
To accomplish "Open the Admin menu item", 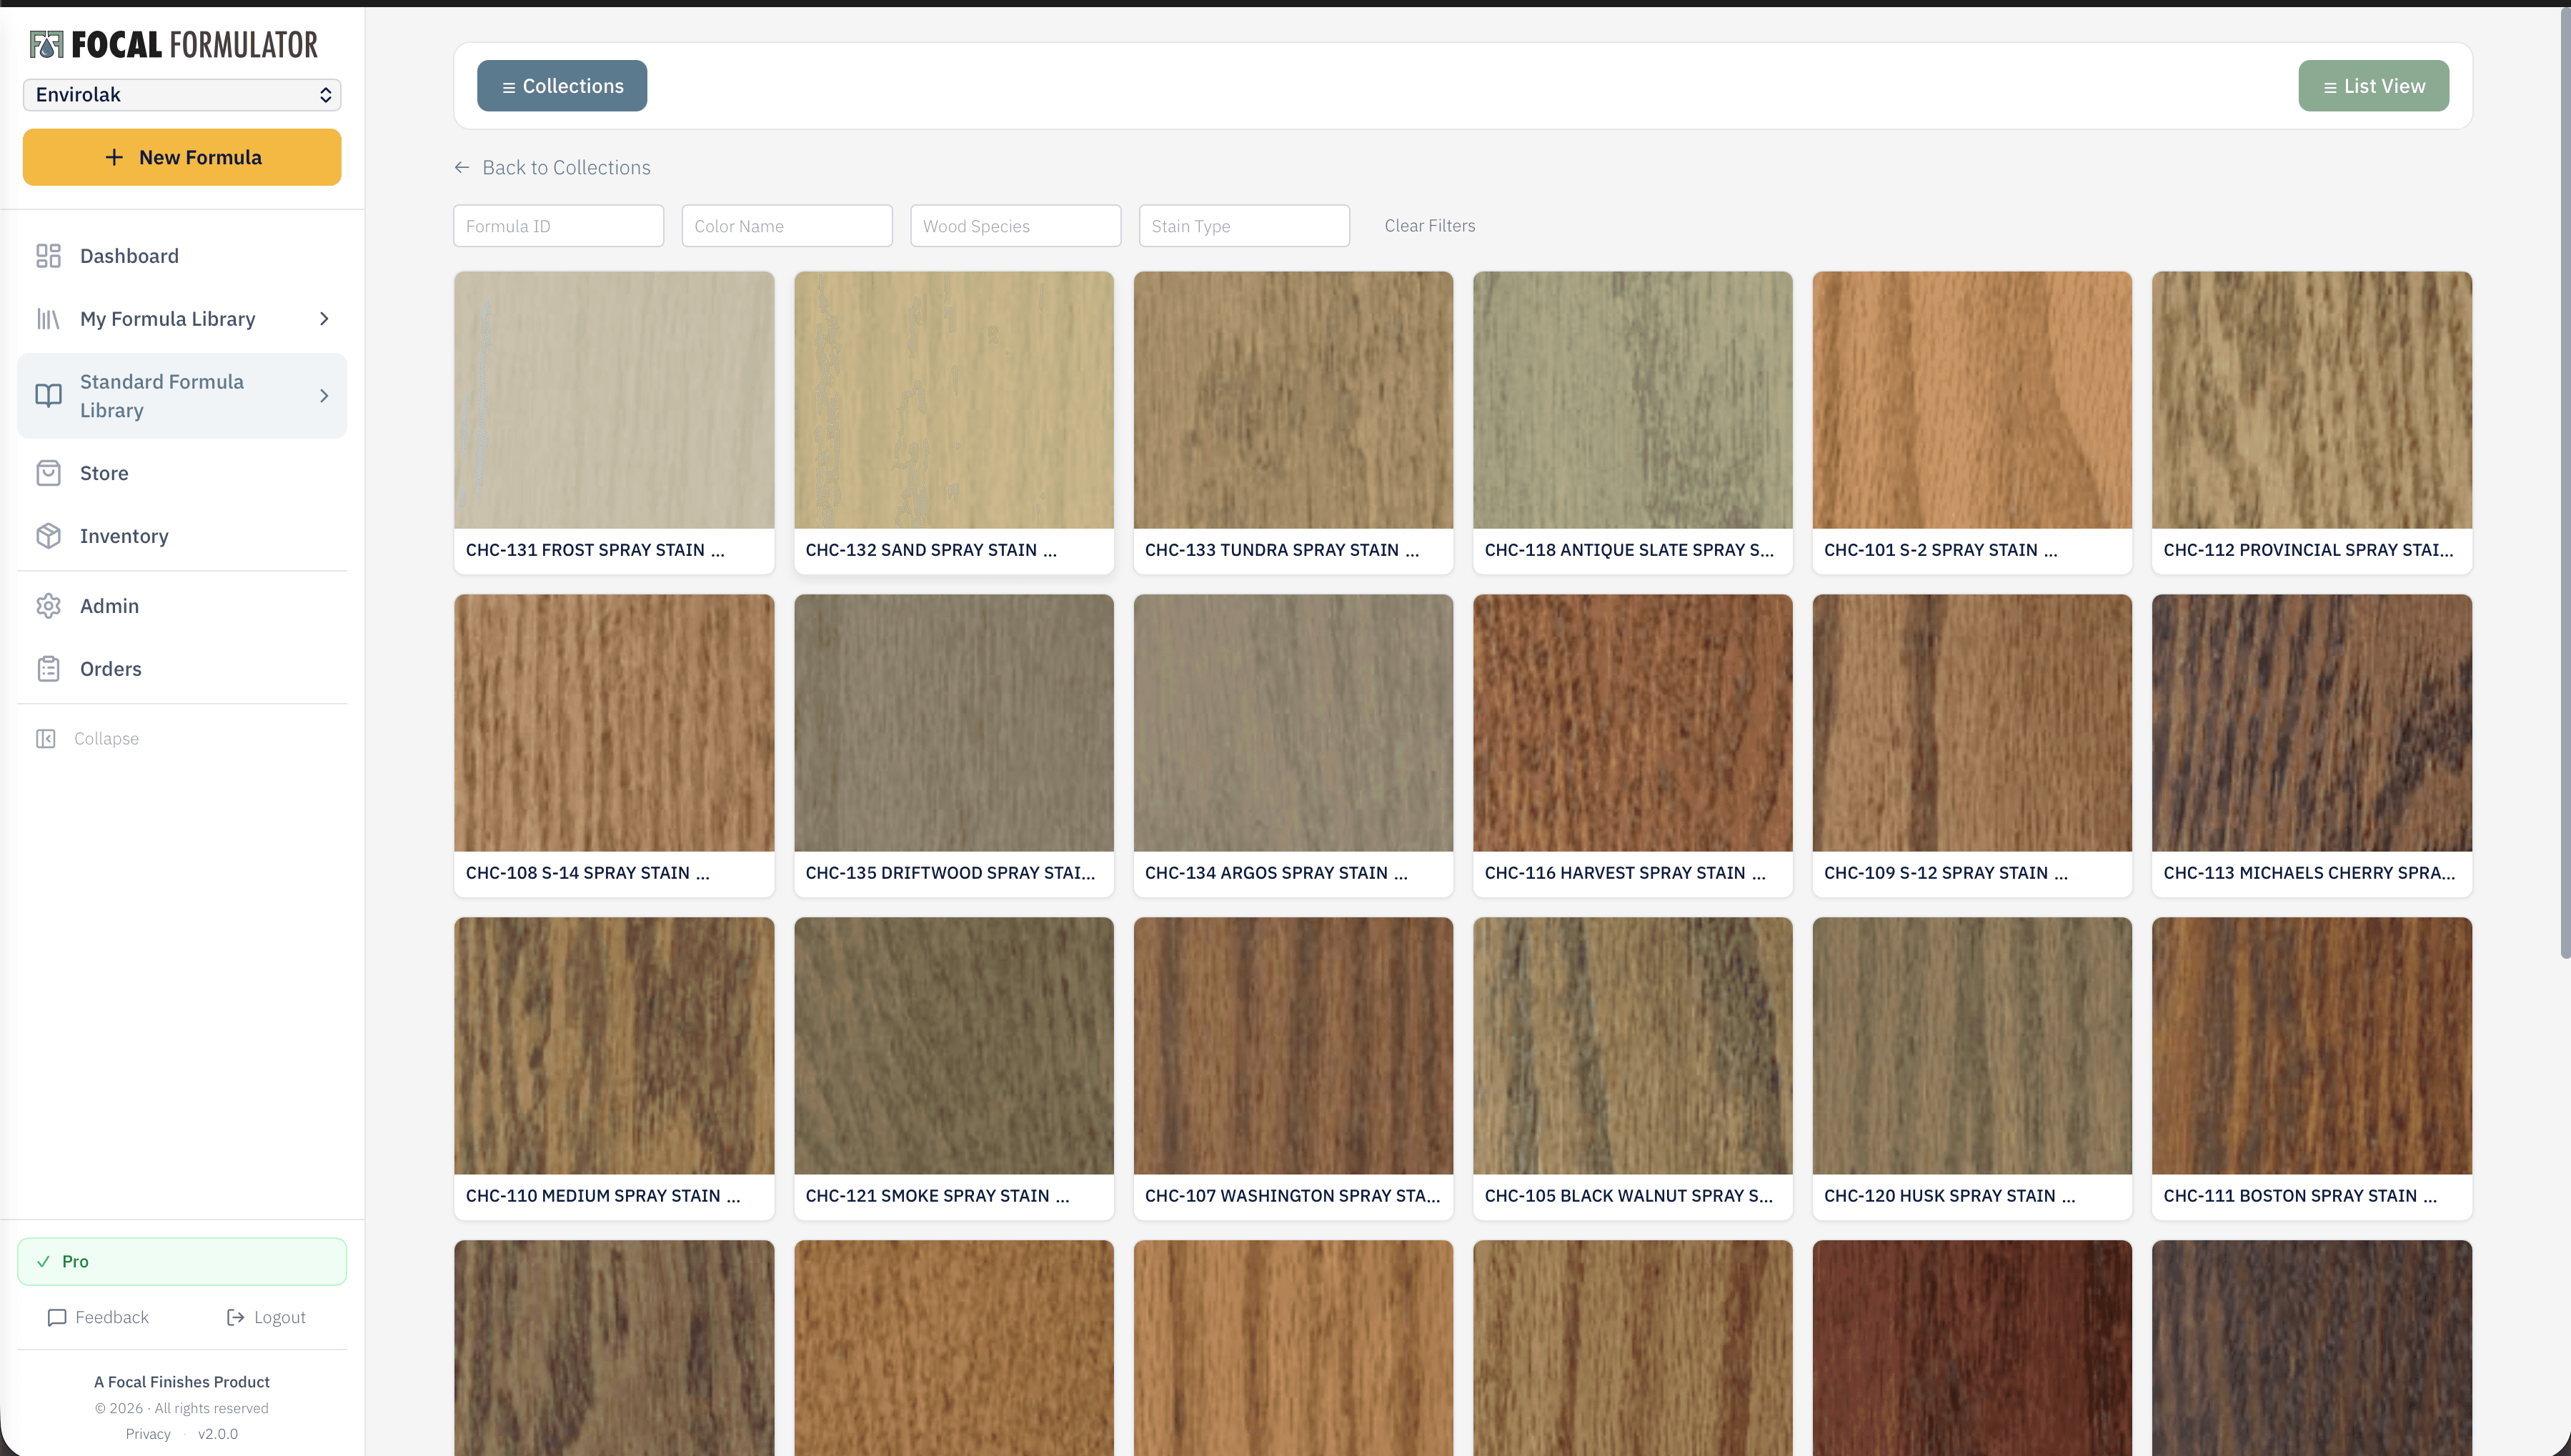I will click(182, 606).
